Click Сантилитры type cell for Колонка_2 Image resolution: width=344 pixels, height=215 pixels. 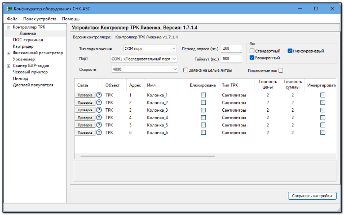(234, 102)
